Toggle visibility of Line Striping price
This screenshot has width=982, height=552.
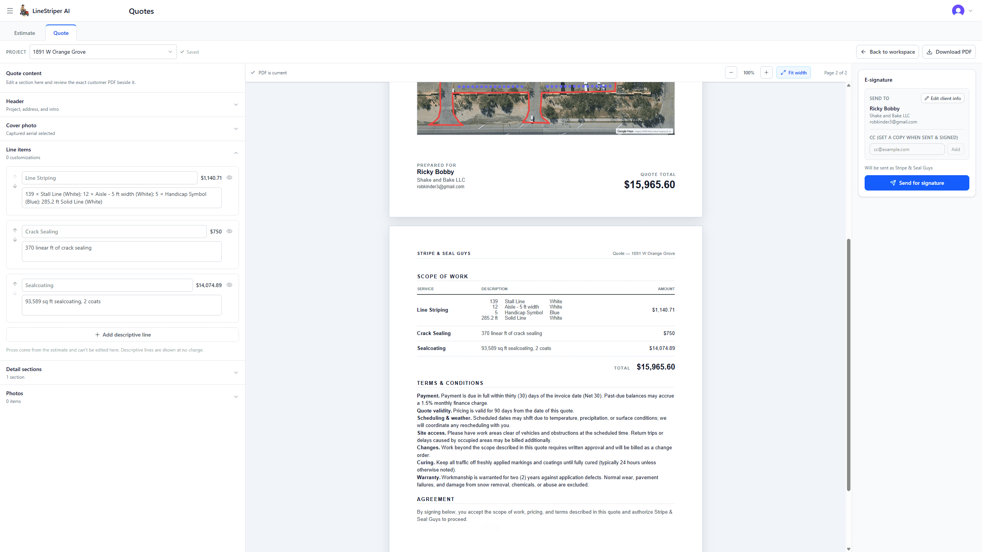229,177
